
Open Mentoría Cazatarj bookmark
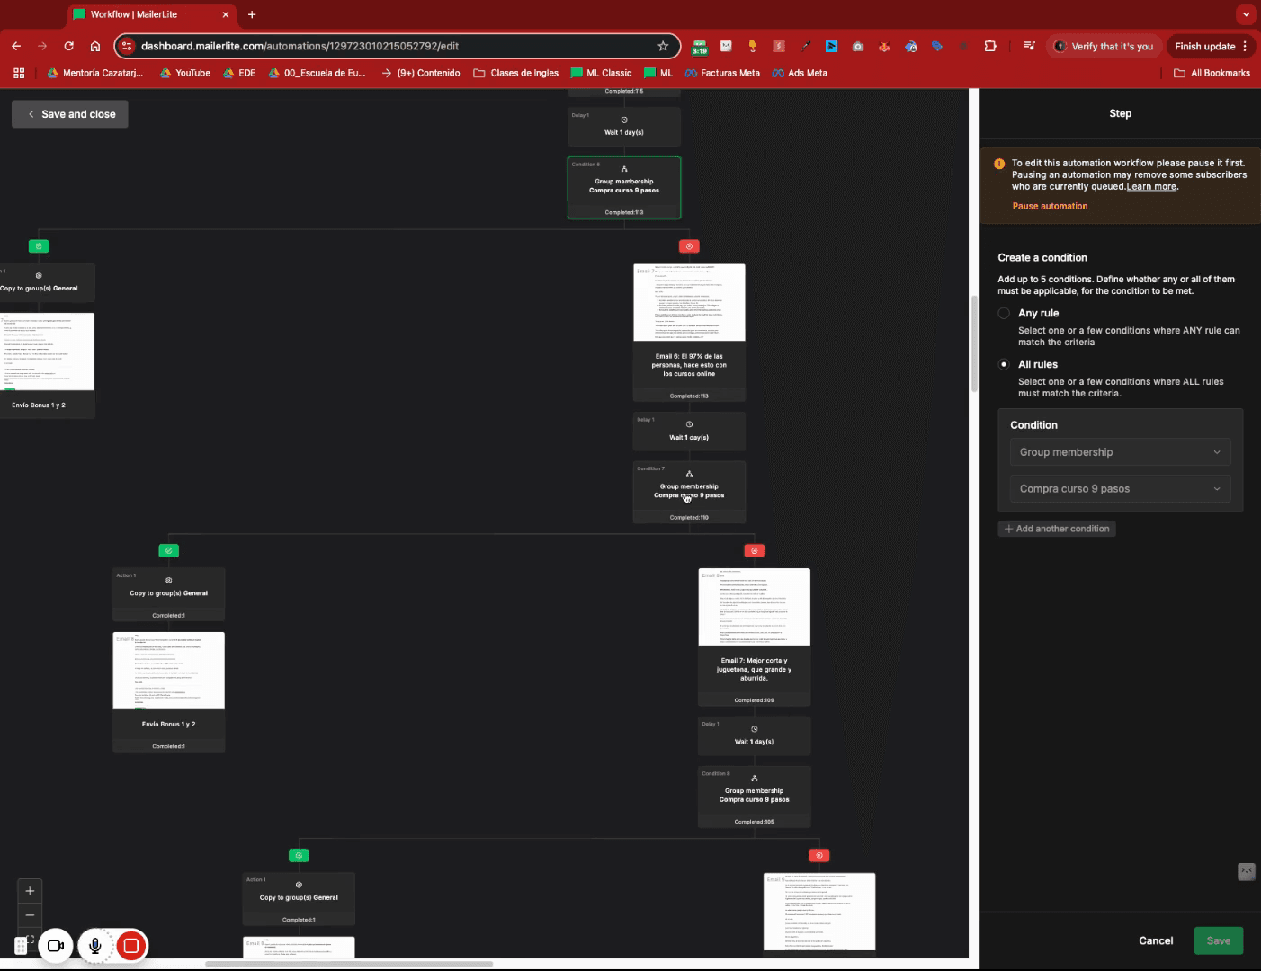click(x=95, y=73)
